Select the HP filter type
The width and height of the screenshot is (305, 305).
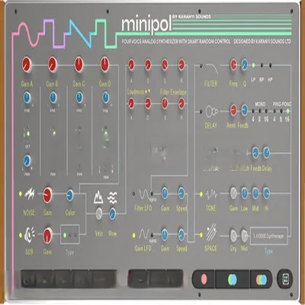click(x=271, y=66)
